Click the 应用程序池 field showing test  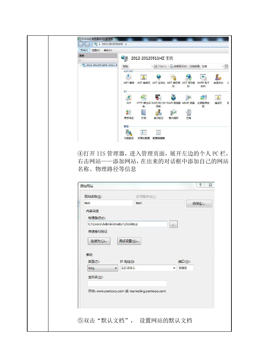159,203
